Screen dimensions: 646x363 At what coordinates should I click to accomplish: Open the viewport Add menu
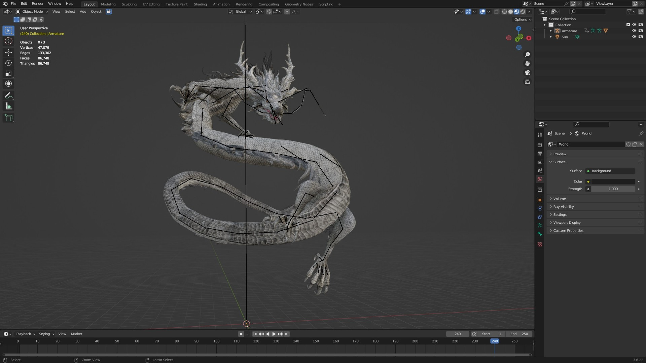(x=83, y=11)
